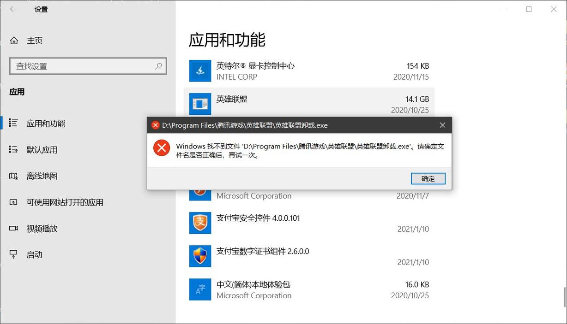This screenshot has width=567, height=324.
Task: Click the 中文(简体)本地体验包 icon
Action: (200, 289)
